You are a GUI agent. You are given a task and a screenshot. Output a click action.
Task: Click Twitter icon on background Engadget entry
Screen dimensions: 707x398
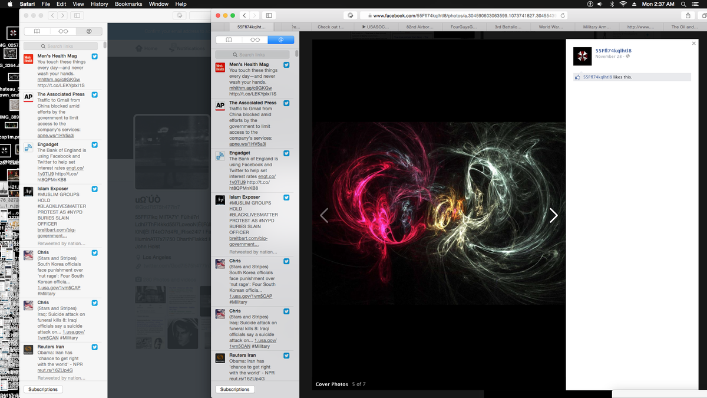point(94,145)
